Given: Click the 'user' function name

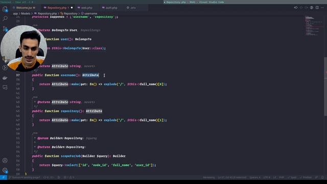Looking at the screenshot, I should coord(64,39).
